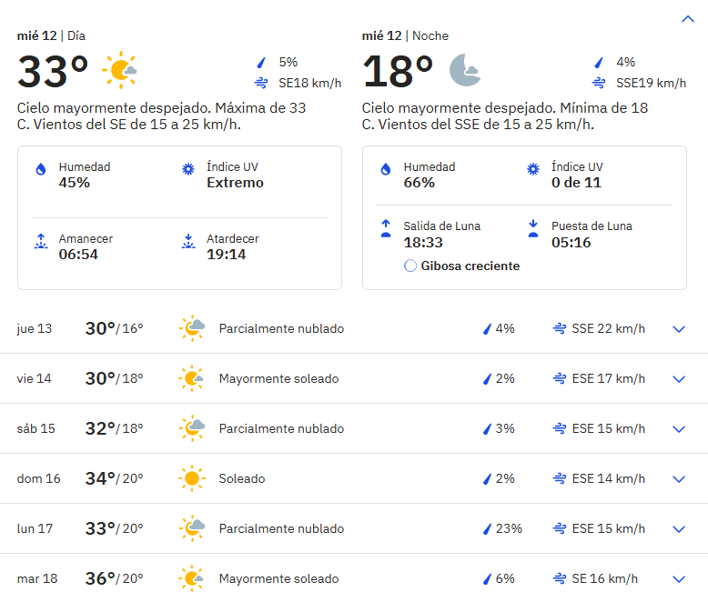The height and width of the screenshot is (602, 708).
Task: Click the SSE 22 km/h wind icon
Action: [559, 329]
